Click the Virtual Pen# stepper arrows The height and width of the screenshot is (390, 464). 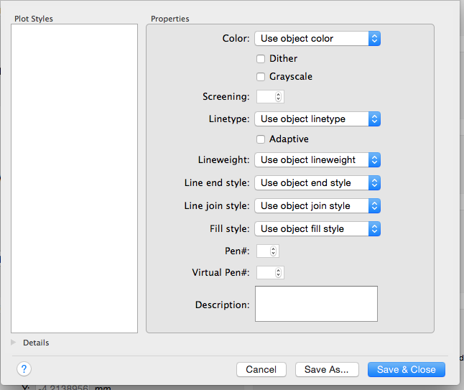(x=279, y=273)
